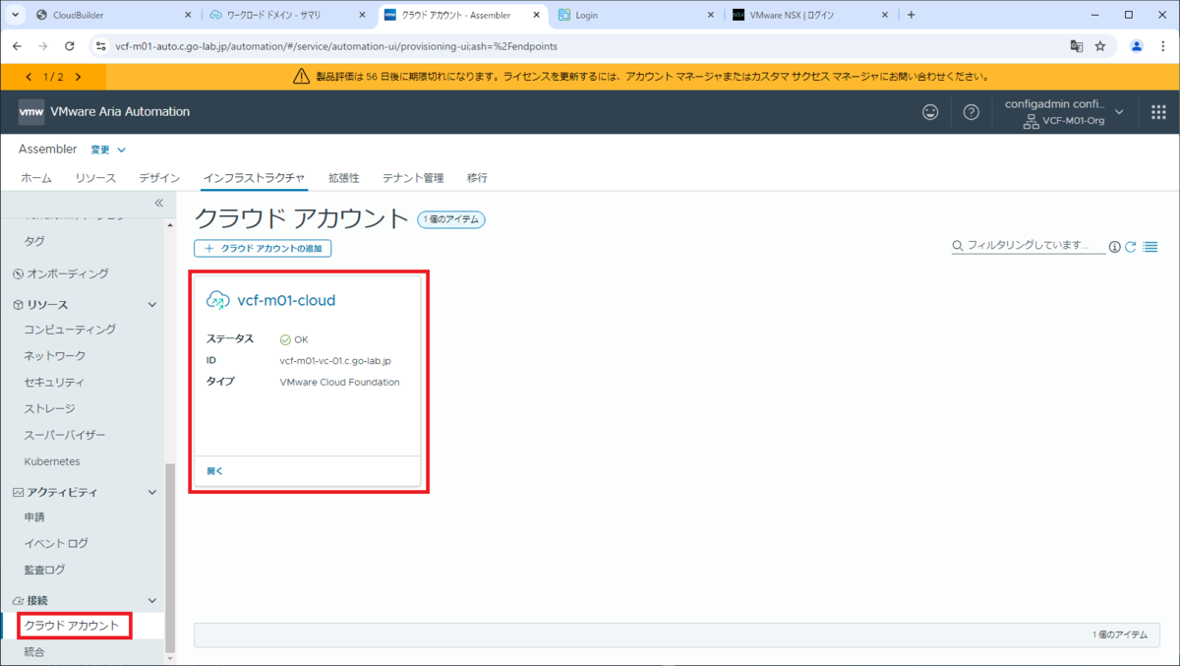Click the site information icon in address bar
Screen dimensions: 1180x666
pyautogui.click(x=100, y=45)
